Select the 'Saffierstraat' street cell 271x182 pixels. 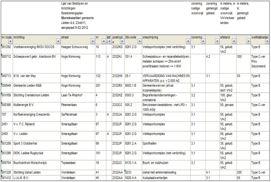78,116
